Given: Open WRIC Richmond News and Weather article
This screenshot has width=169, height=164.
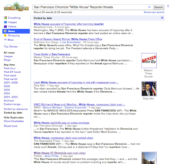Looking at the screenshot, I should click(x=79, y=104).
